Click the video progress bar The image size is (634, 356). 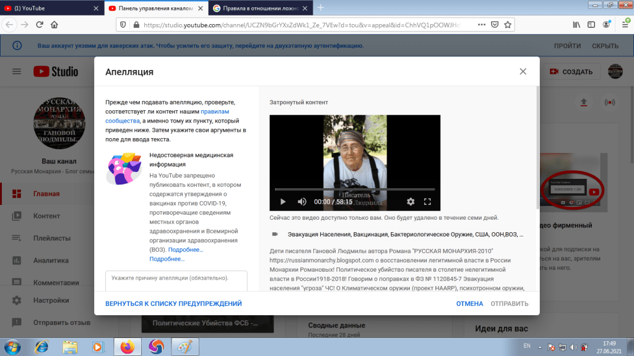[354, 189]
